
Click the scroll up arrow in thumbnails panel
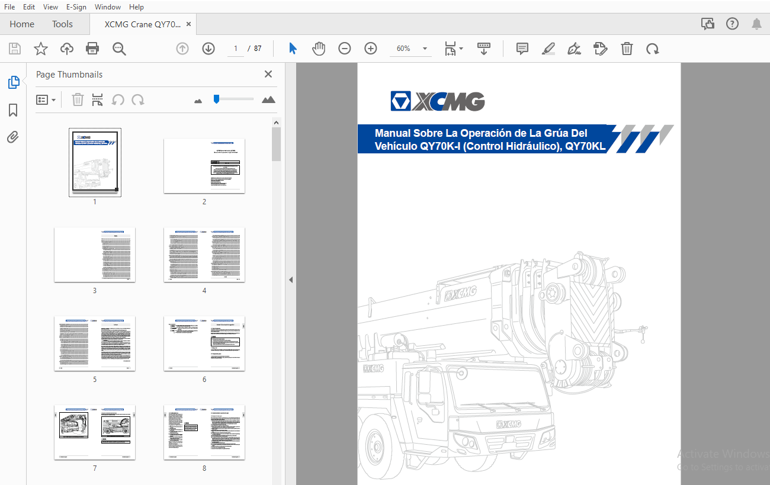pyautogui.click(x=276, y=122)
